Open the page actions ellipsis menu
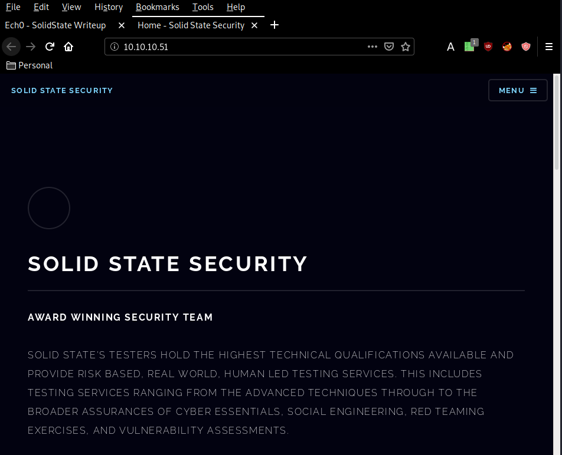The height and width of the screenshot is (455, 562). (x=373, y=47)
